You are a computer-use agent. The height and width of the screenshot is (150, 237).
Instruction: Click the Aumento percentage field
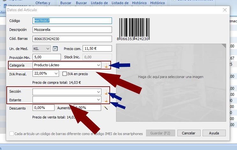coord(87,108)
